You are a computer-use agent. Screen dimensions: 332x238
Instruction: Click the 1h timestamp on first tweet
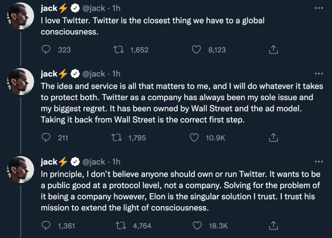click(x=116, y=8)
